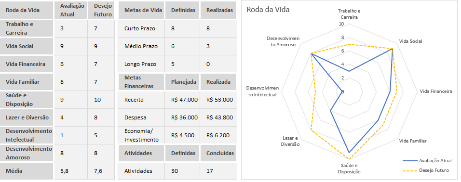Image resolution: width=461 pixels, height=182 pixels.
Task: Click the Desejo Futuro column header
Action: tap(101, 10)
